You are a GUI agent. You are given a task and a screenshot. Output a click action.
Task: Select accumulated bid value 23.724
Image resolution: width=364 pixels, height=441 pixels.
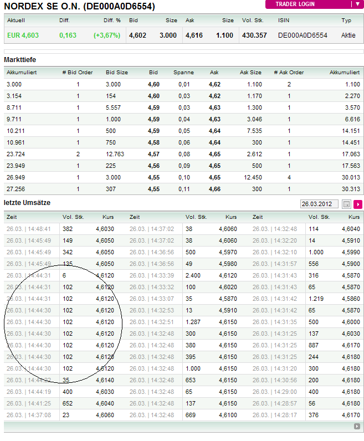(16, 155)
